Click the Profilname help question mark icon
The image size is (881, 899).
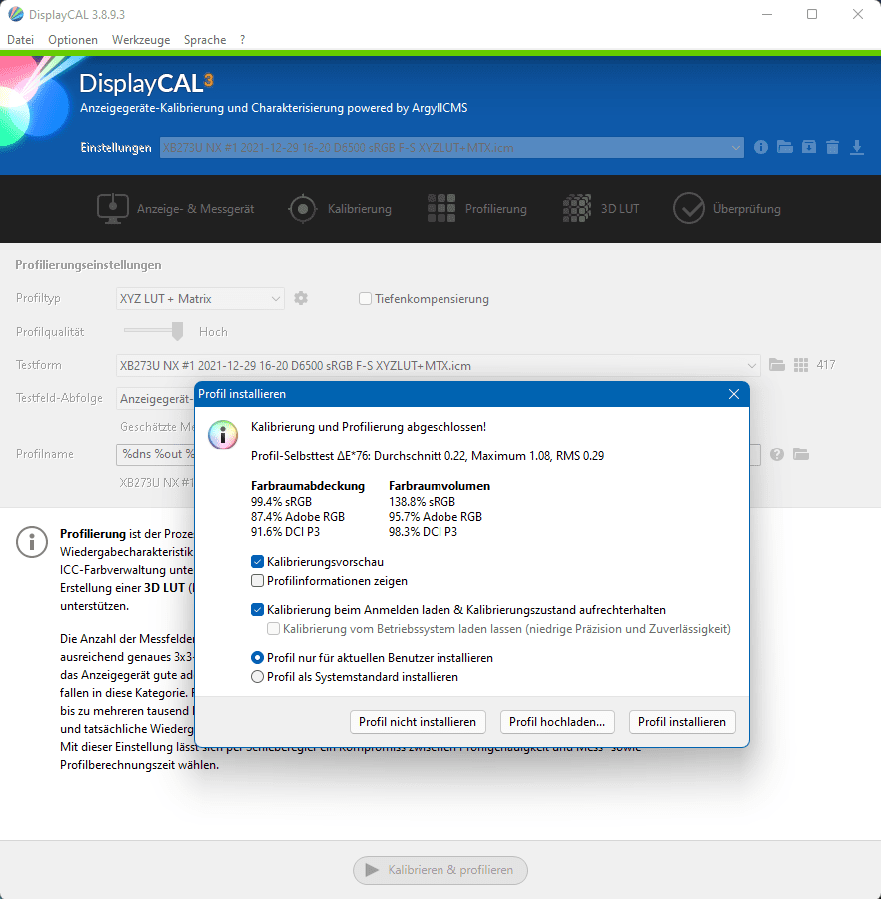tap(777, 454)
